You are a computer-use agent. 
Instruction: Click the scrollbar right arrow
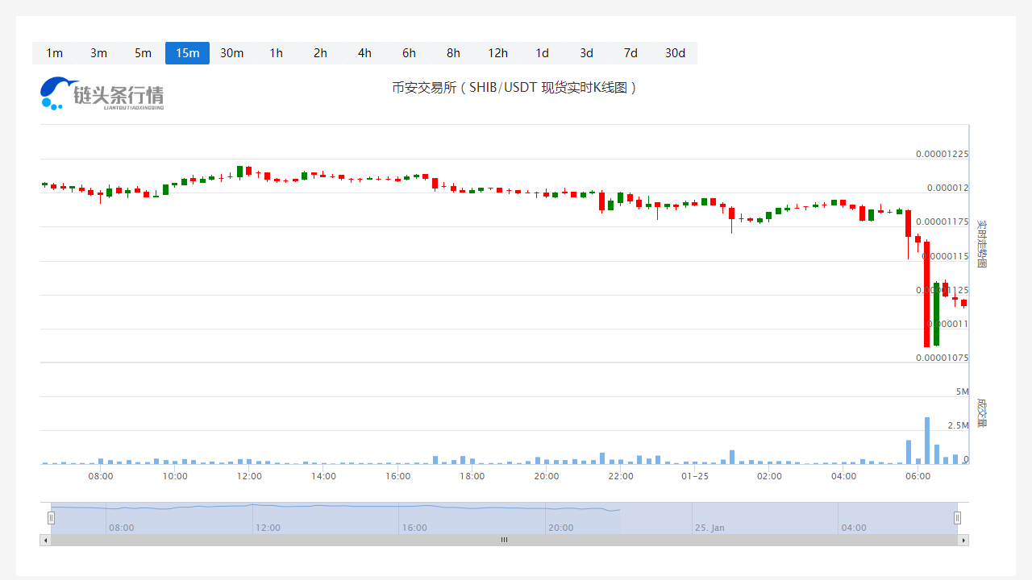tap(963, 541)
